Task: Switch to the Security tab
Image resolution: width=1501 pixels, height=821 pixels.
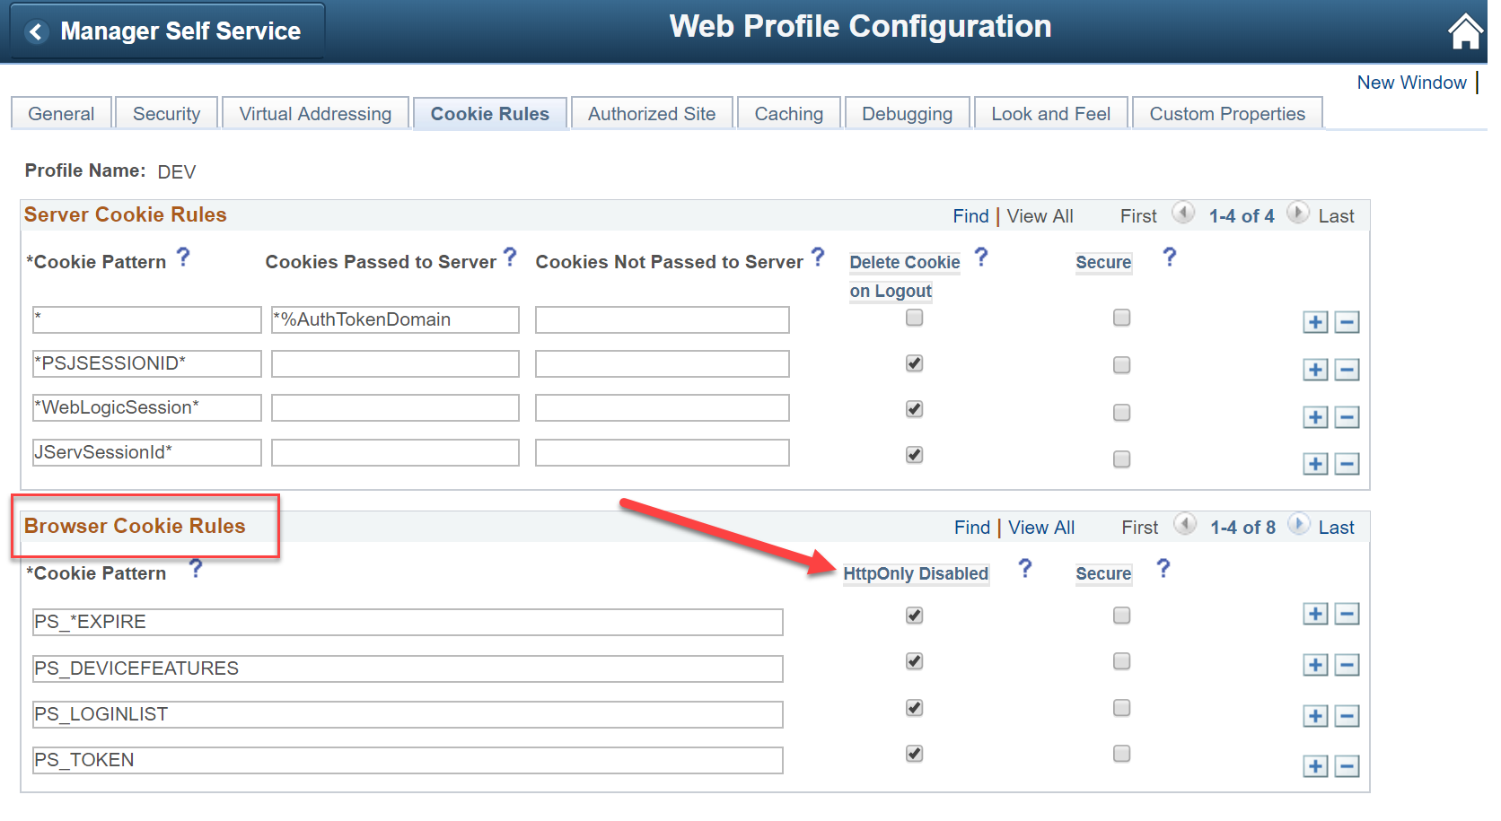Action: (166, 114)
